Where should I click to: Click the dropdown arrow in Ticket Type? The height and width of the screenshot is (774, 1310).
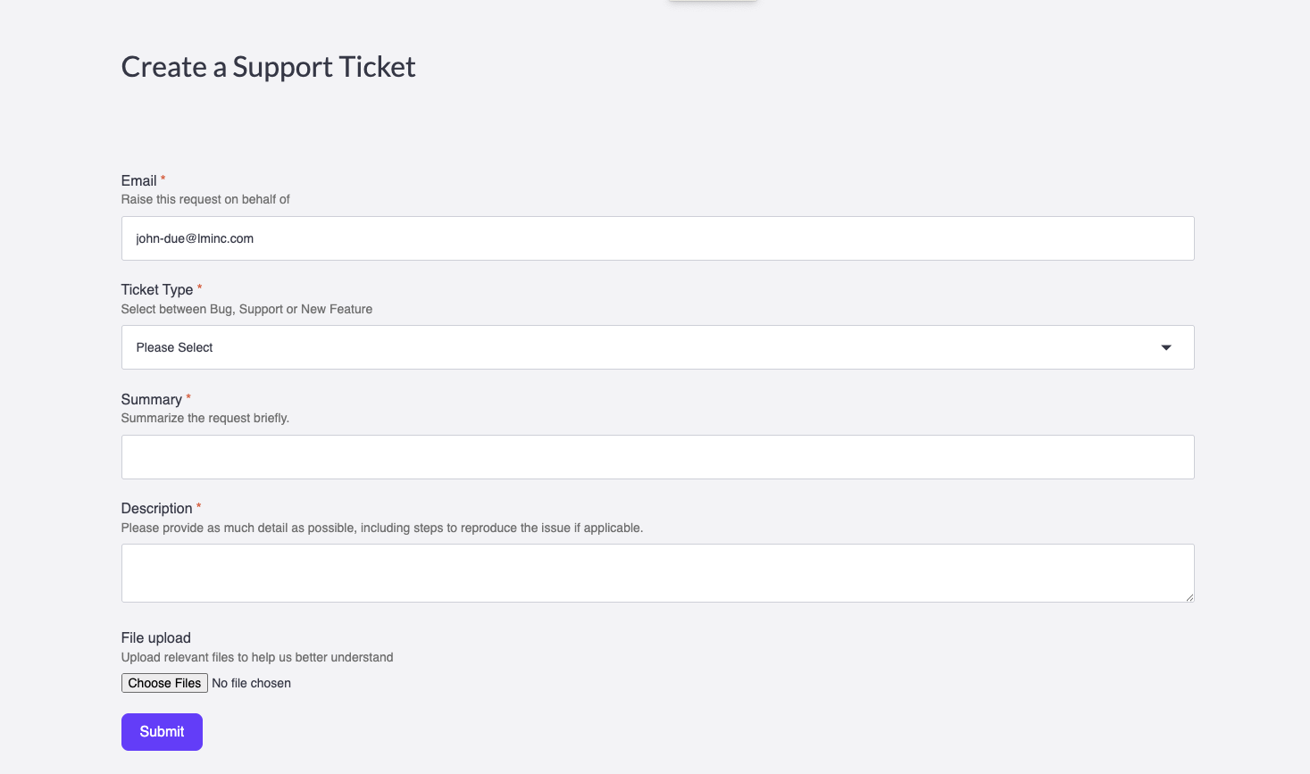click(1166, 347)
